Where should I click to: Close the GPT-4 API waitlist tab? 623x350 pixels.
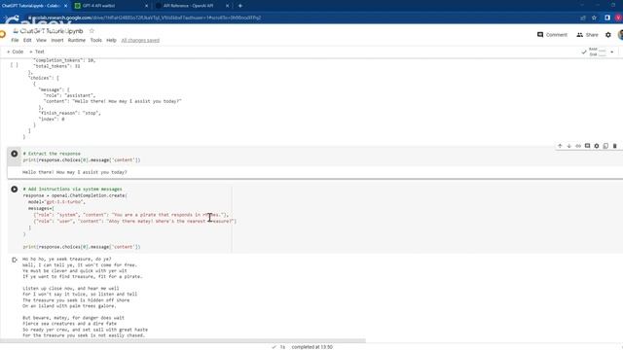pyautogui.click(x=146, y=6)
